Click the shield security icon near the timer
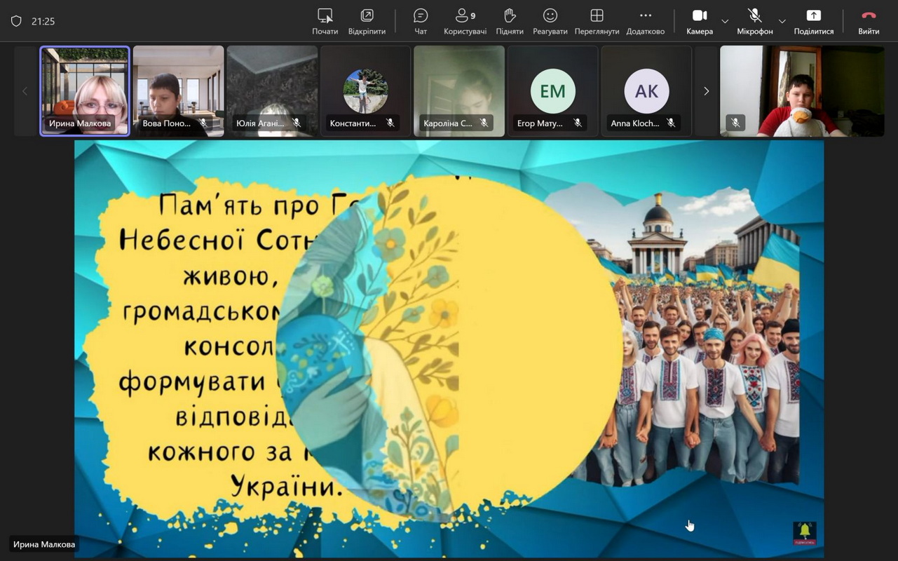 pos(16,22)
